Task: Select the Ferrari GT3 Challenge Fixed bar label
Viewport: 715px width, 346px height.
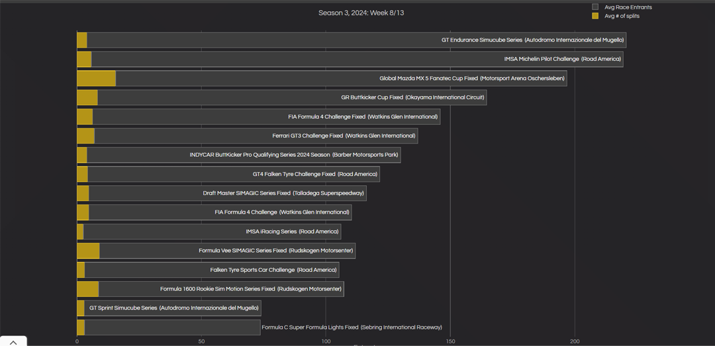Action: (x=344, y=136)
